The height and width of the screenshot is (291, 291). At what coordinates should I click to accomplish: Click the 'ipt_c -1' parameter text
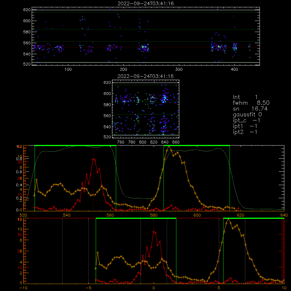point(246,120)
